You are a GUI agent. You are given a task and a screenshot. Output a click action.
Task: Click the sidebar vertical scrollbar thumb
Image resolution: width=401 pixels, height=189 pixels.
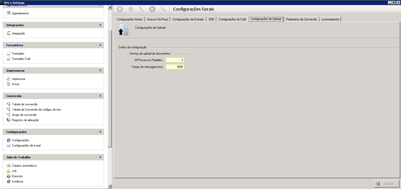point(110,88)
